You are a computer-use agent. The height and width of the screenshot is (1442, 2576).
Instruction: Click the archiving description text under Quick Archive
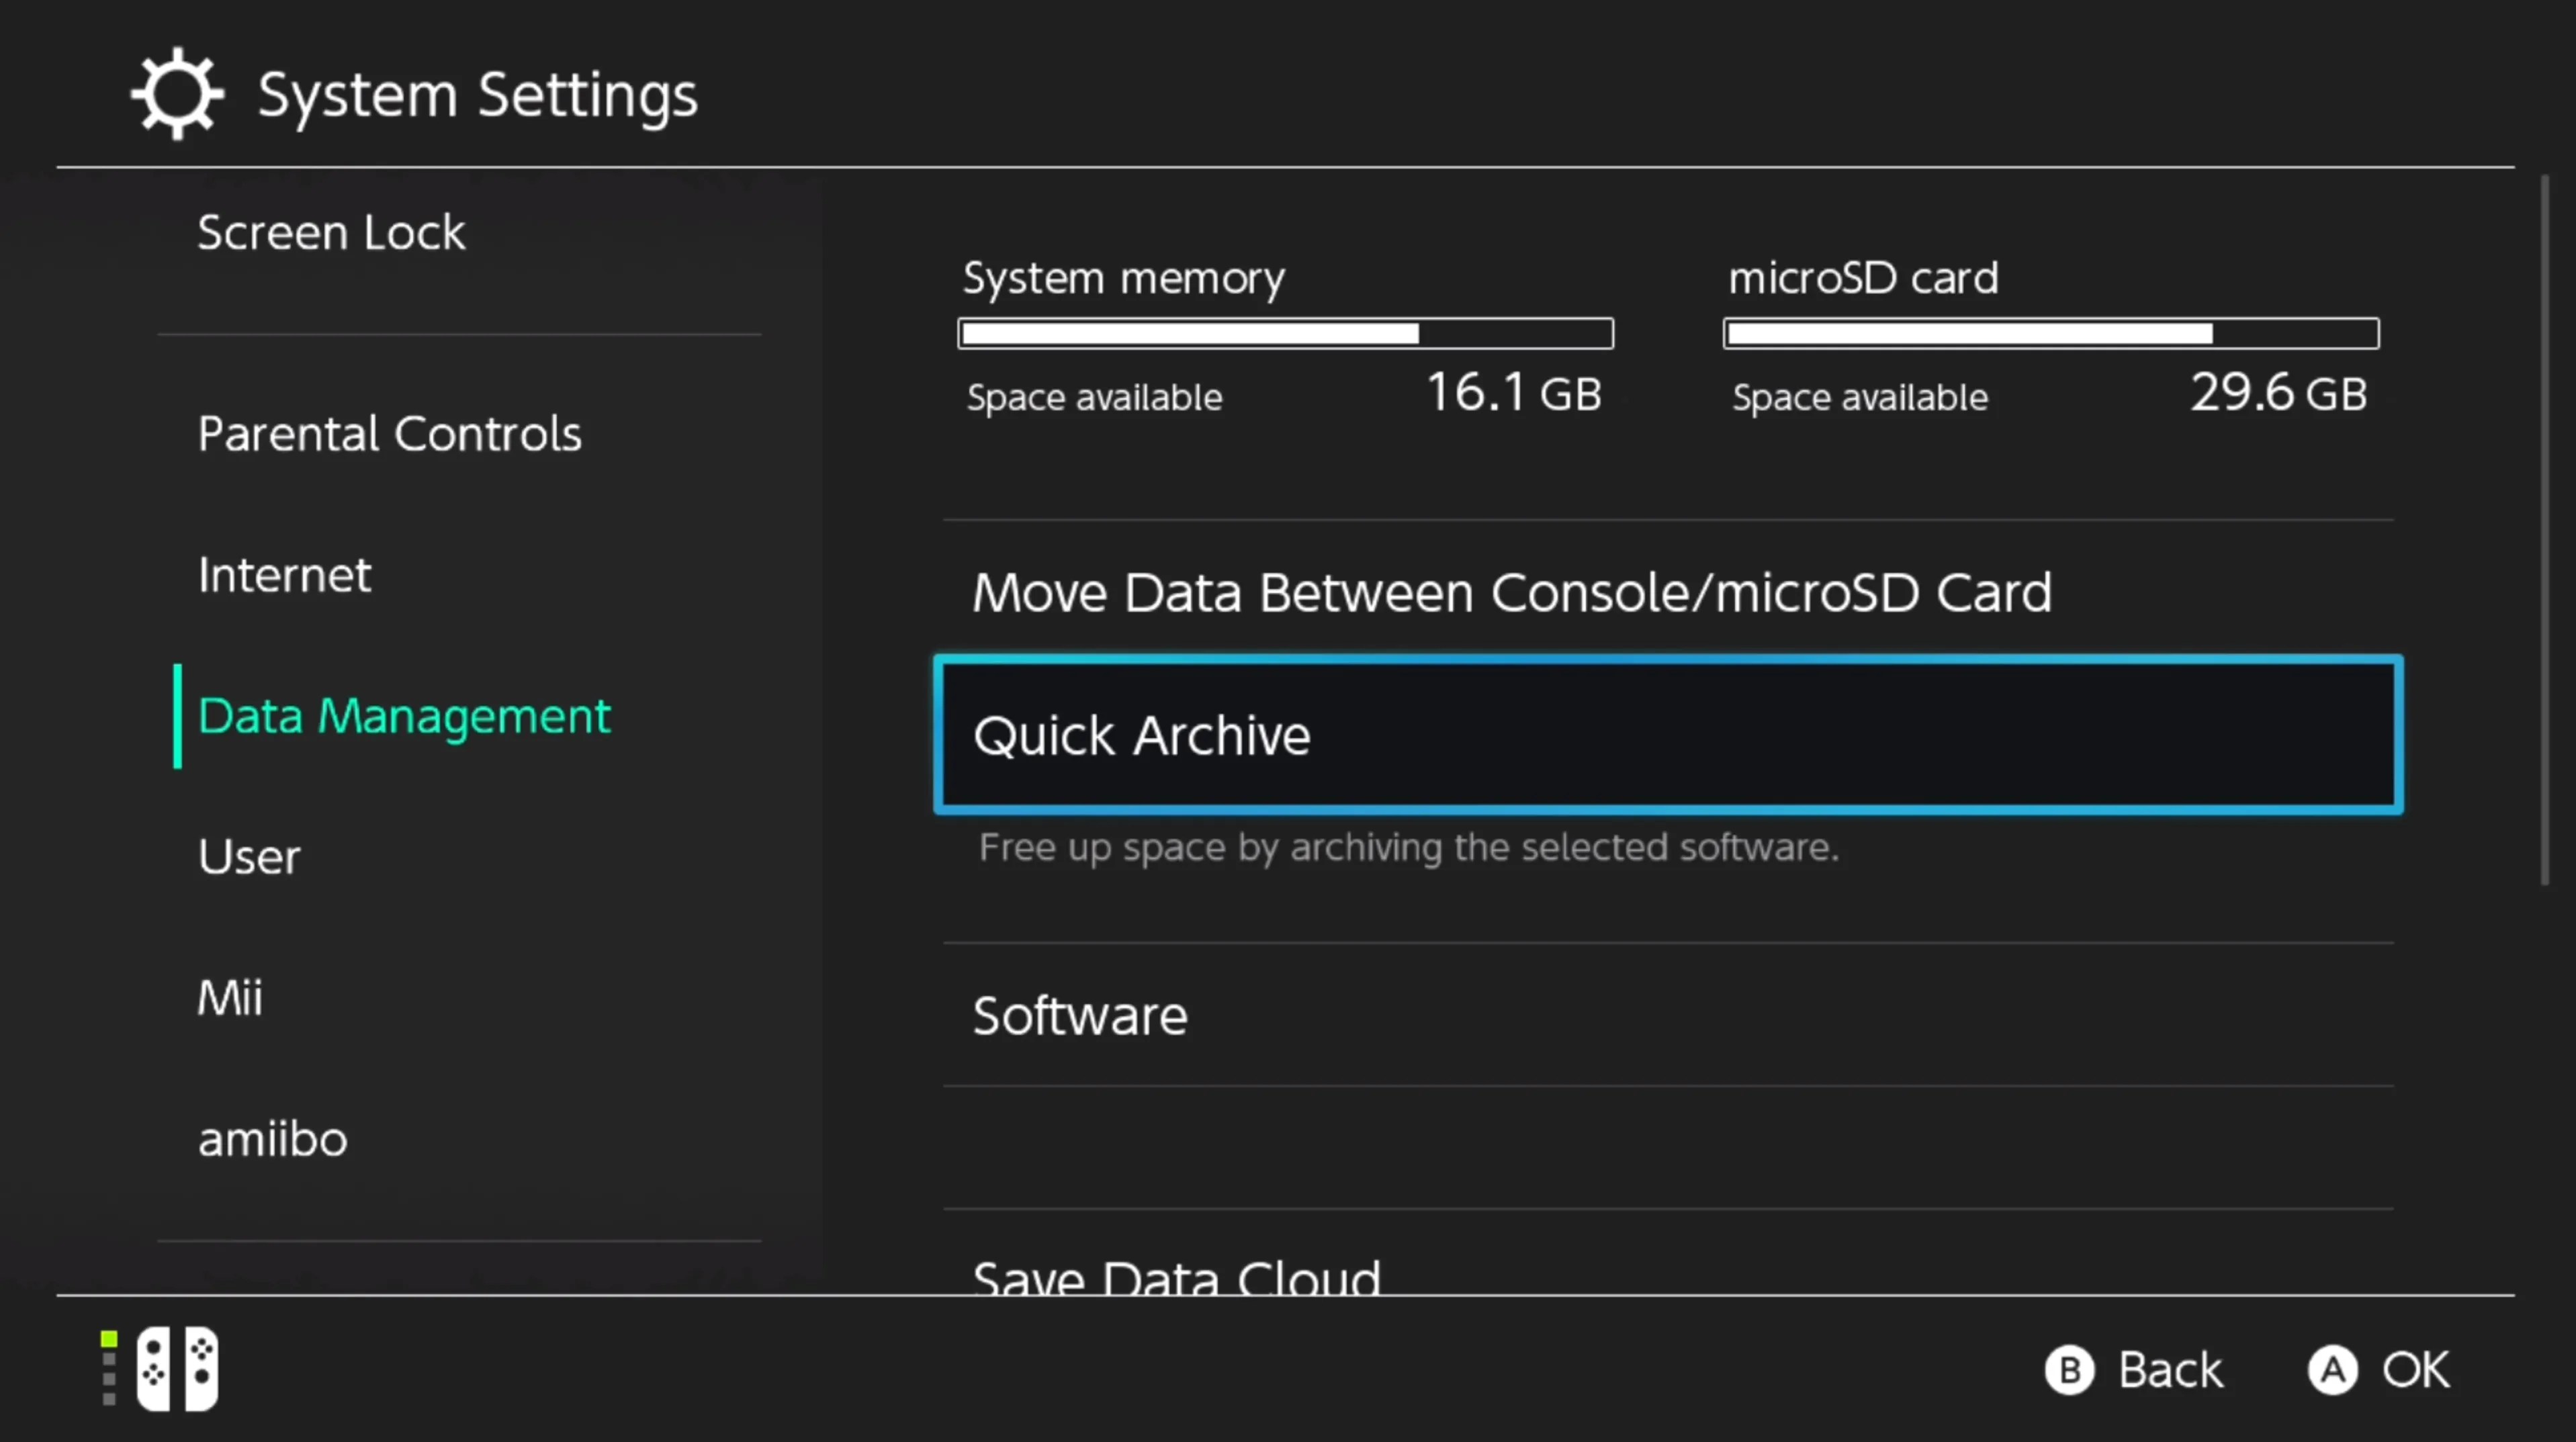1408,848
